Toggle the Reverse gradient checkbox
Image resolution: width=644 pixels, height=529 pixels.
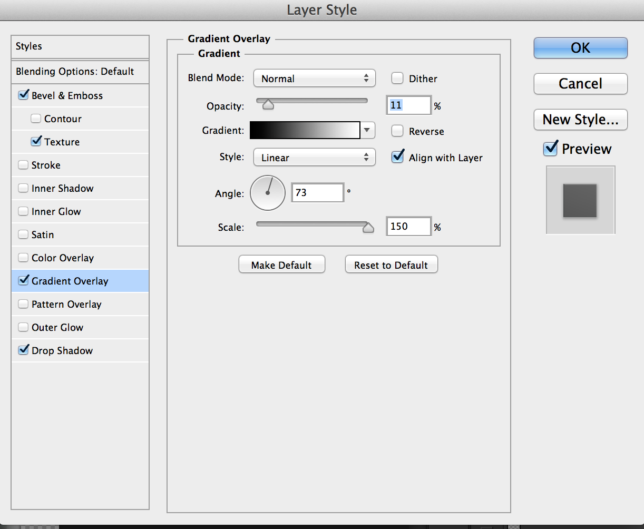pos(397,131)
